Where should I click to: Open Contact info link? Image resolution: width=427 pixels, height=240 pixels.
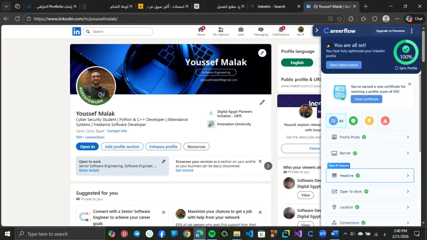coord(117,131)
